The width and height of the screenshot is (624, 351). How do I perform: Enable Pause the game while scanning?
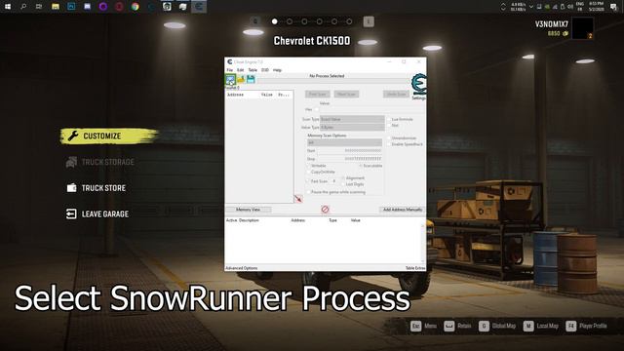coord(308,192)
